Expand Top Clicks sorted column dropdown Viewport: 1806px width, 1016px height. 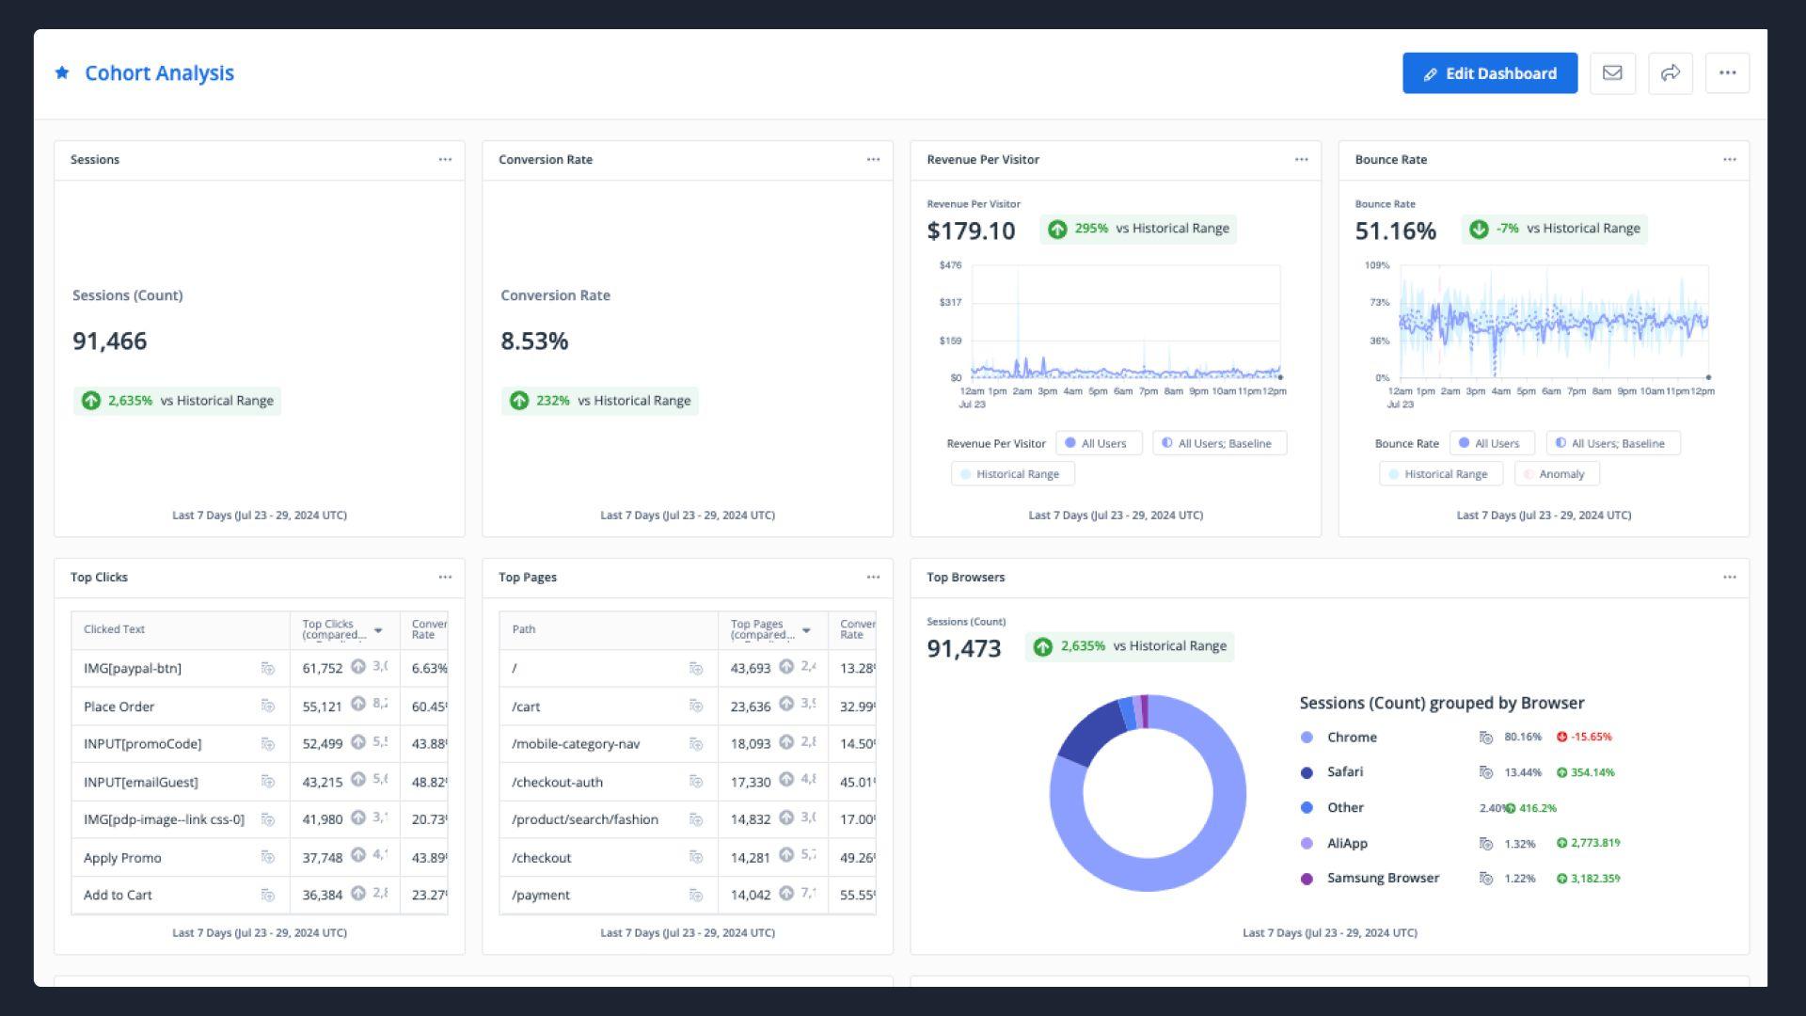pyautogui.click(x=378, y=629)
